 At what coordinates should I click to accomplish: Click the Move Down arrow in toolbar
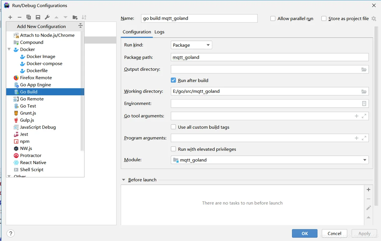pyautogui.click(x=65, y=17)
